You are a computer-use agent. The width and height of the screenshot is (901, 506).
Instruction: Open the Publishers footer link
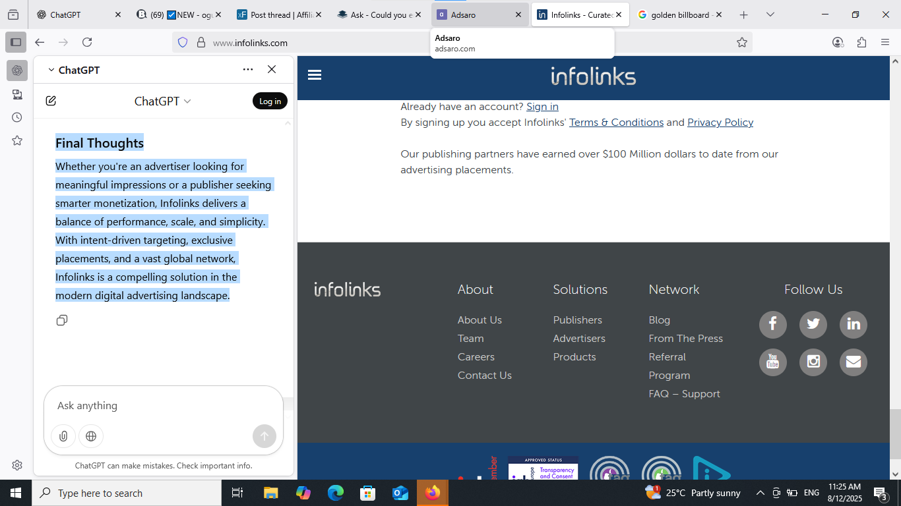pos(577,320)
